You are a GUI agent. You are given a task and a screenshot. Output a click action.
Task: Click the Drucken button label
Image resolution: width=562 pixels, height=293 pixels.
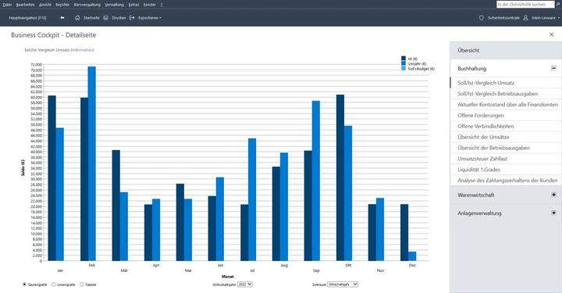coord(119,17)
